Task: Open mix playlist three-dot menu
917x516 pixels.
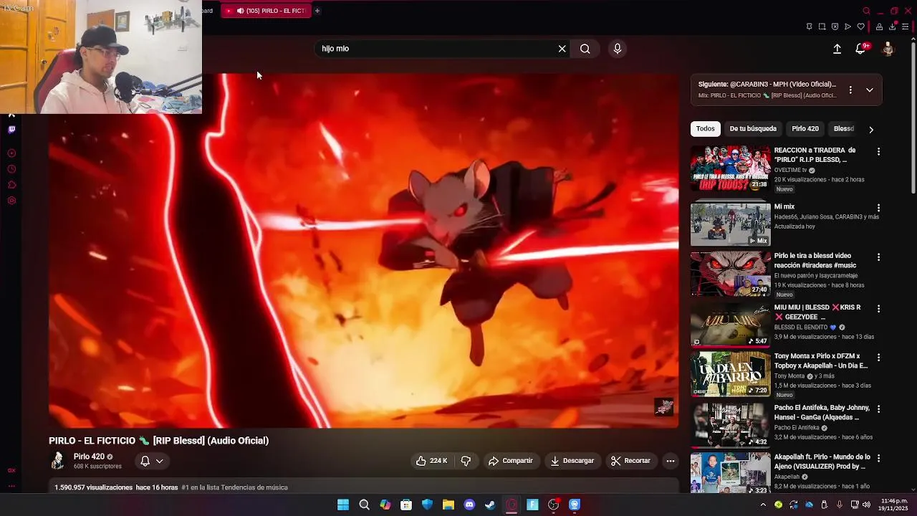Action: [850, 90]
